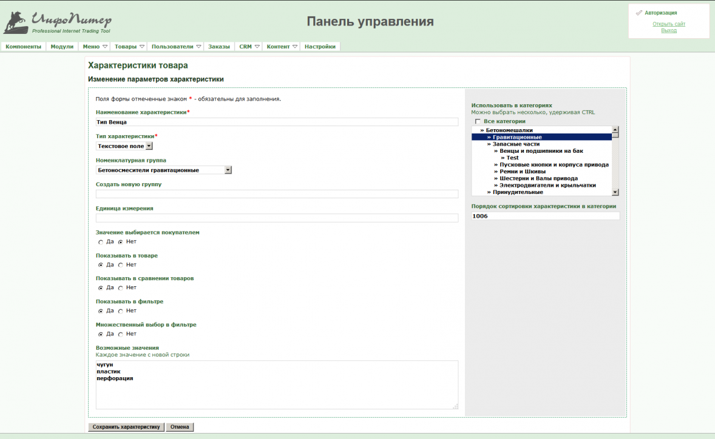Select Шестерни и Валы привода category
Viewport: 715px width, 439px height.
coord(542,178)
